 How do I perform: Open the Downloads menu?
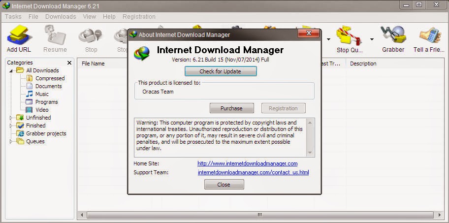[61, 17]
